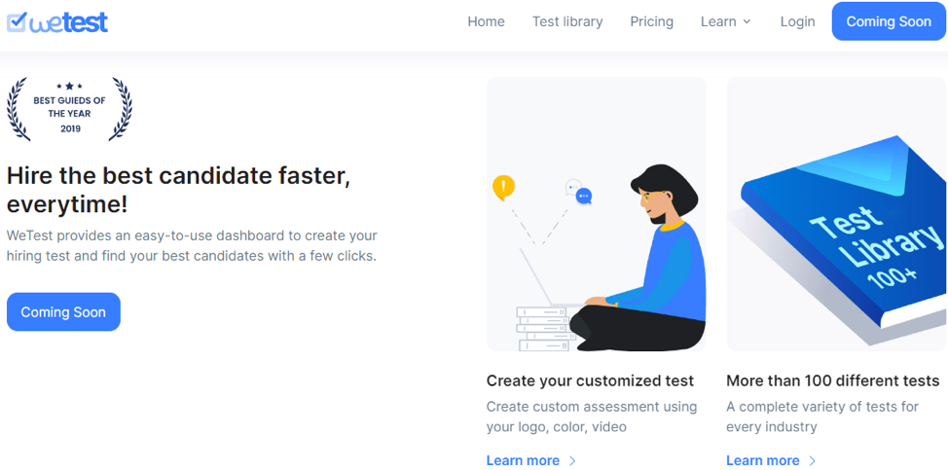The height and width of the screenshot is (470, 948).
Task: Open the Login page
Action: (x=797, y=21)
